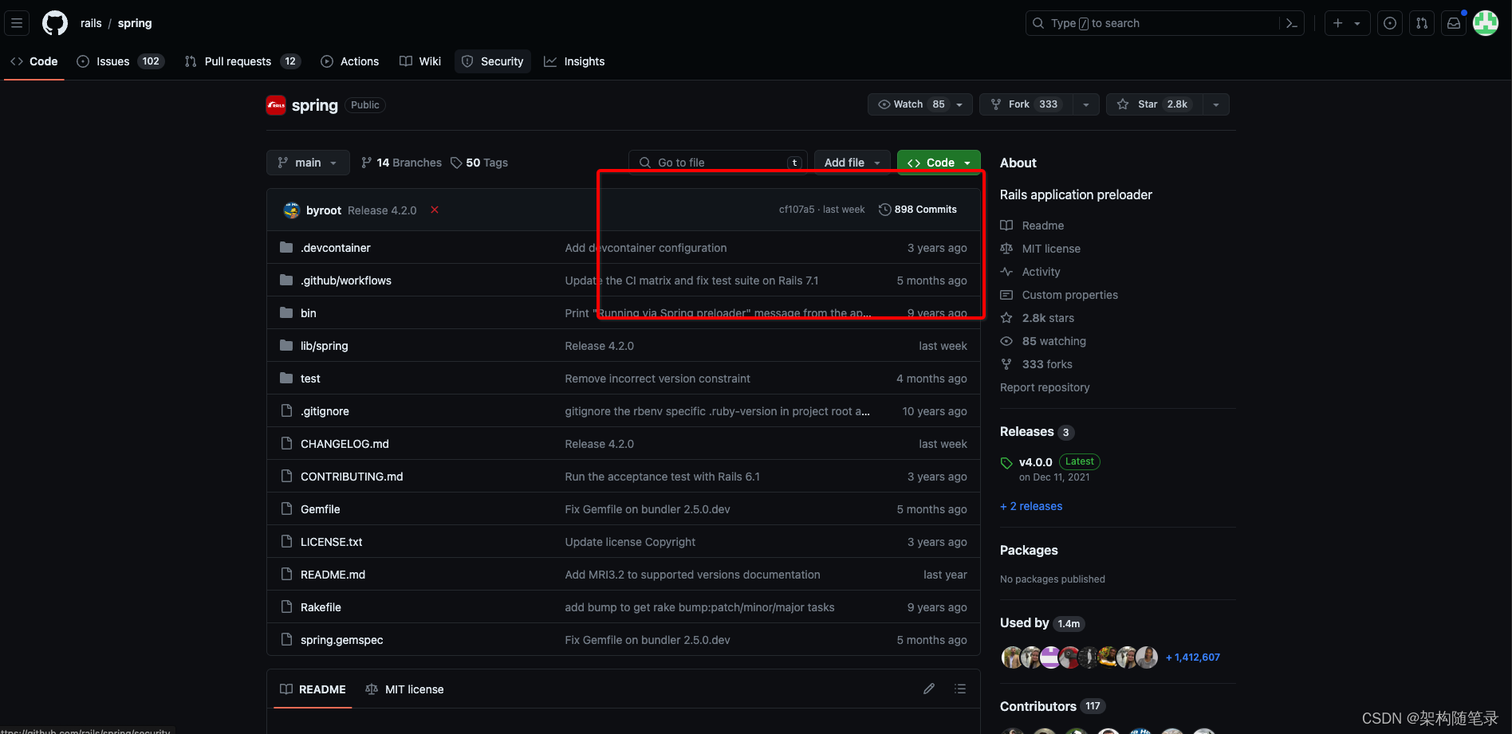Expand the Star lists arrow

[x=1215, y=104]
